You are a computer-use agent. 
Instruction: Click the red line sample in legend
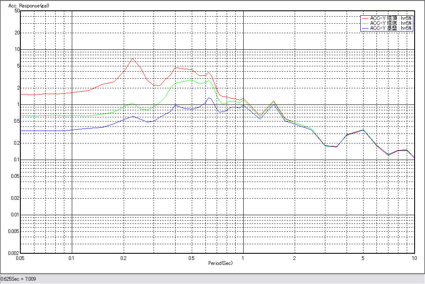click(365, 18)
